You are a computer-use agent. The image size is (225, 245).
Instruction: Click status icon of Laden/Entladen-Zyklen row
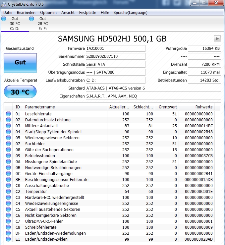[8, 239]
